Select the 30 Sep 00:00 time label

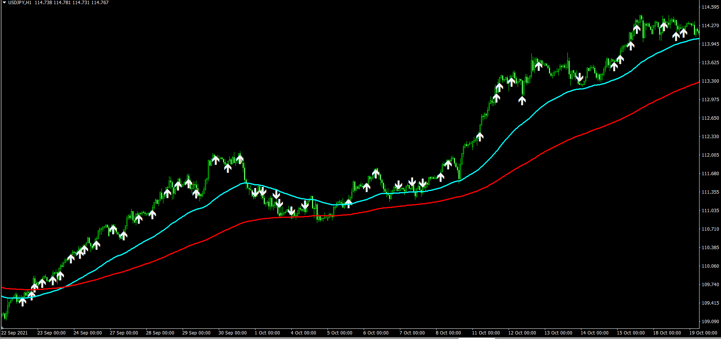pyautogui.click(x=232, y=333)
